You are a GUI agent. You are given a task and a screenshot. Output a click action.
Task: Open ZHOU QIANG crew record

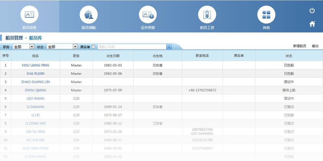(35, 90)
